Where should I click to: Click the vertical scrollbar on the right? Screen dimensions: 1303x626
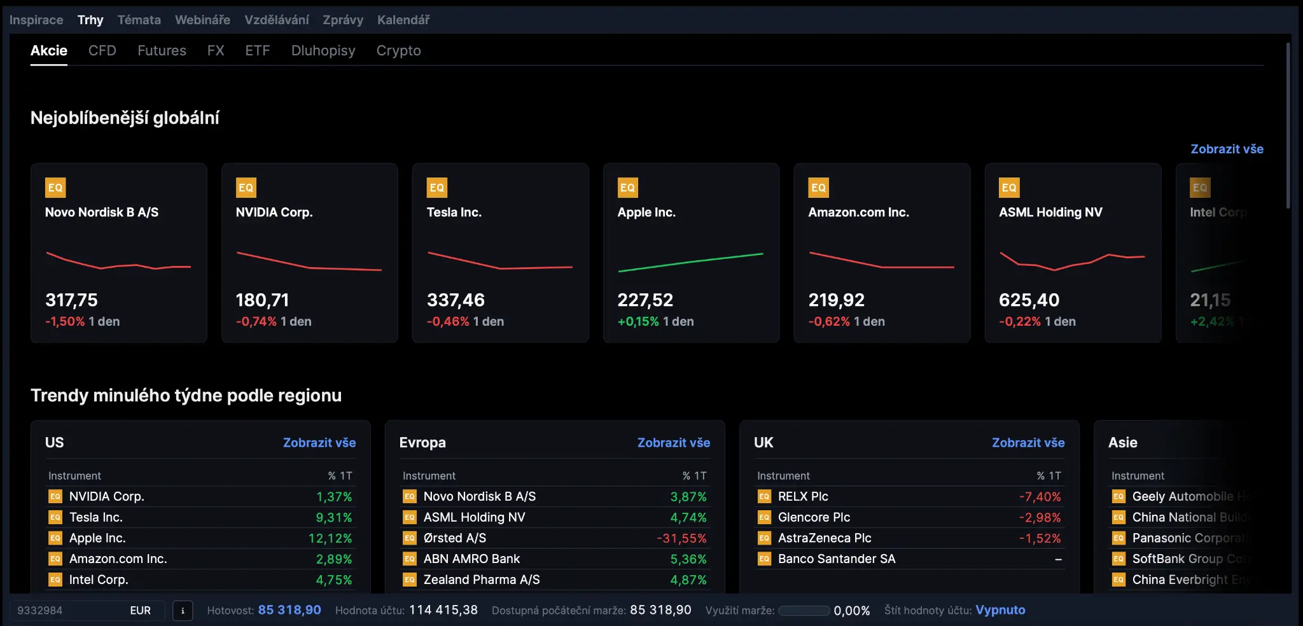point(1288,126)
